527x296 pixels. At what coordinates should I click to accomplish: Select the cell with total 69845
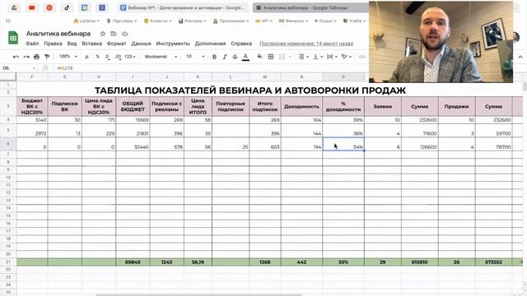point(133,262)
